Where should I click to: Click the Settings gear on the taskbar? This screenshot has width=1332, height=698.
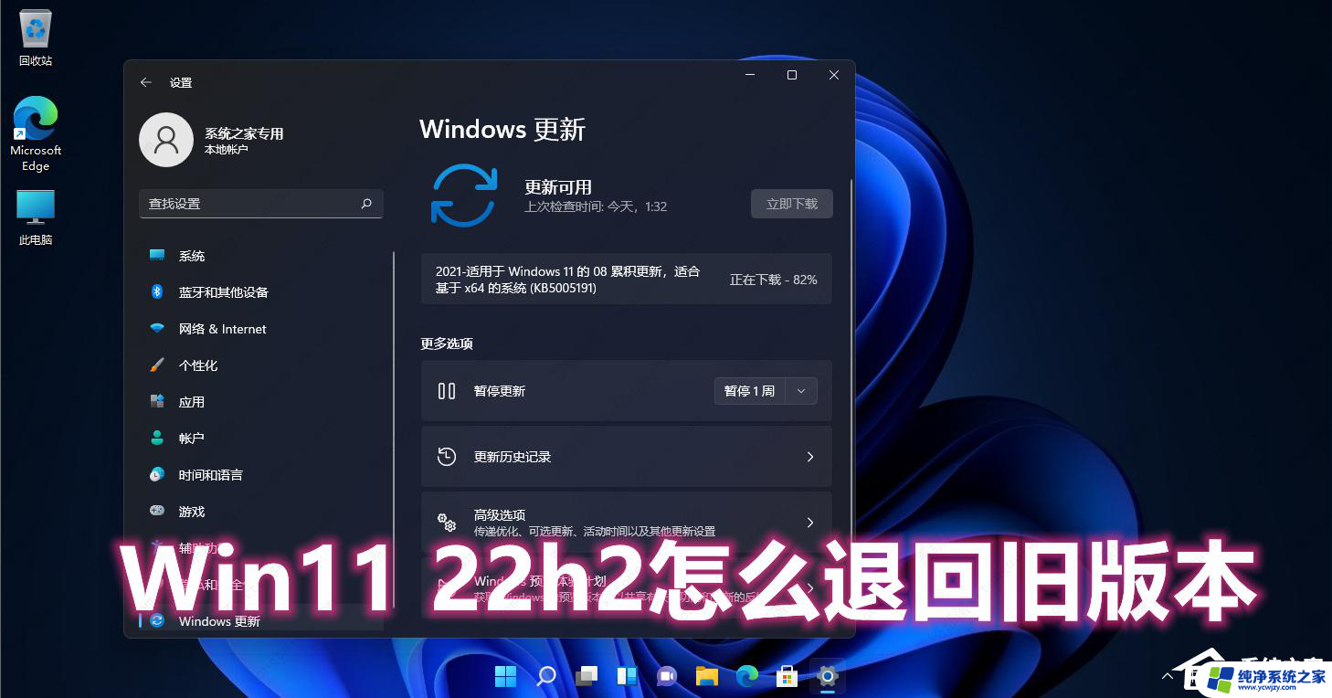828,676
